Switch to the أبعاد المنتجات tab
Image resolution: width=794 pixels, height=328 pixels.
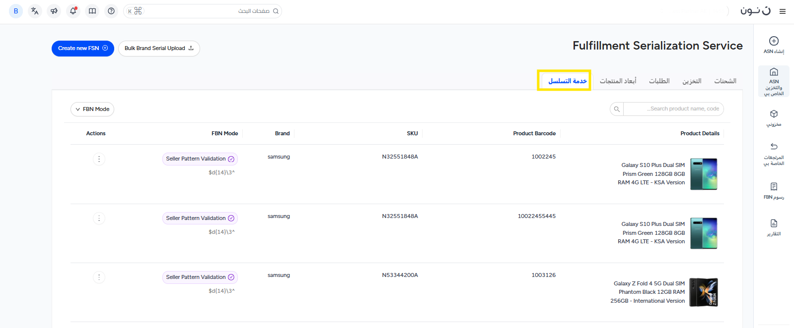pyautogui.click(x=618, y=81)
